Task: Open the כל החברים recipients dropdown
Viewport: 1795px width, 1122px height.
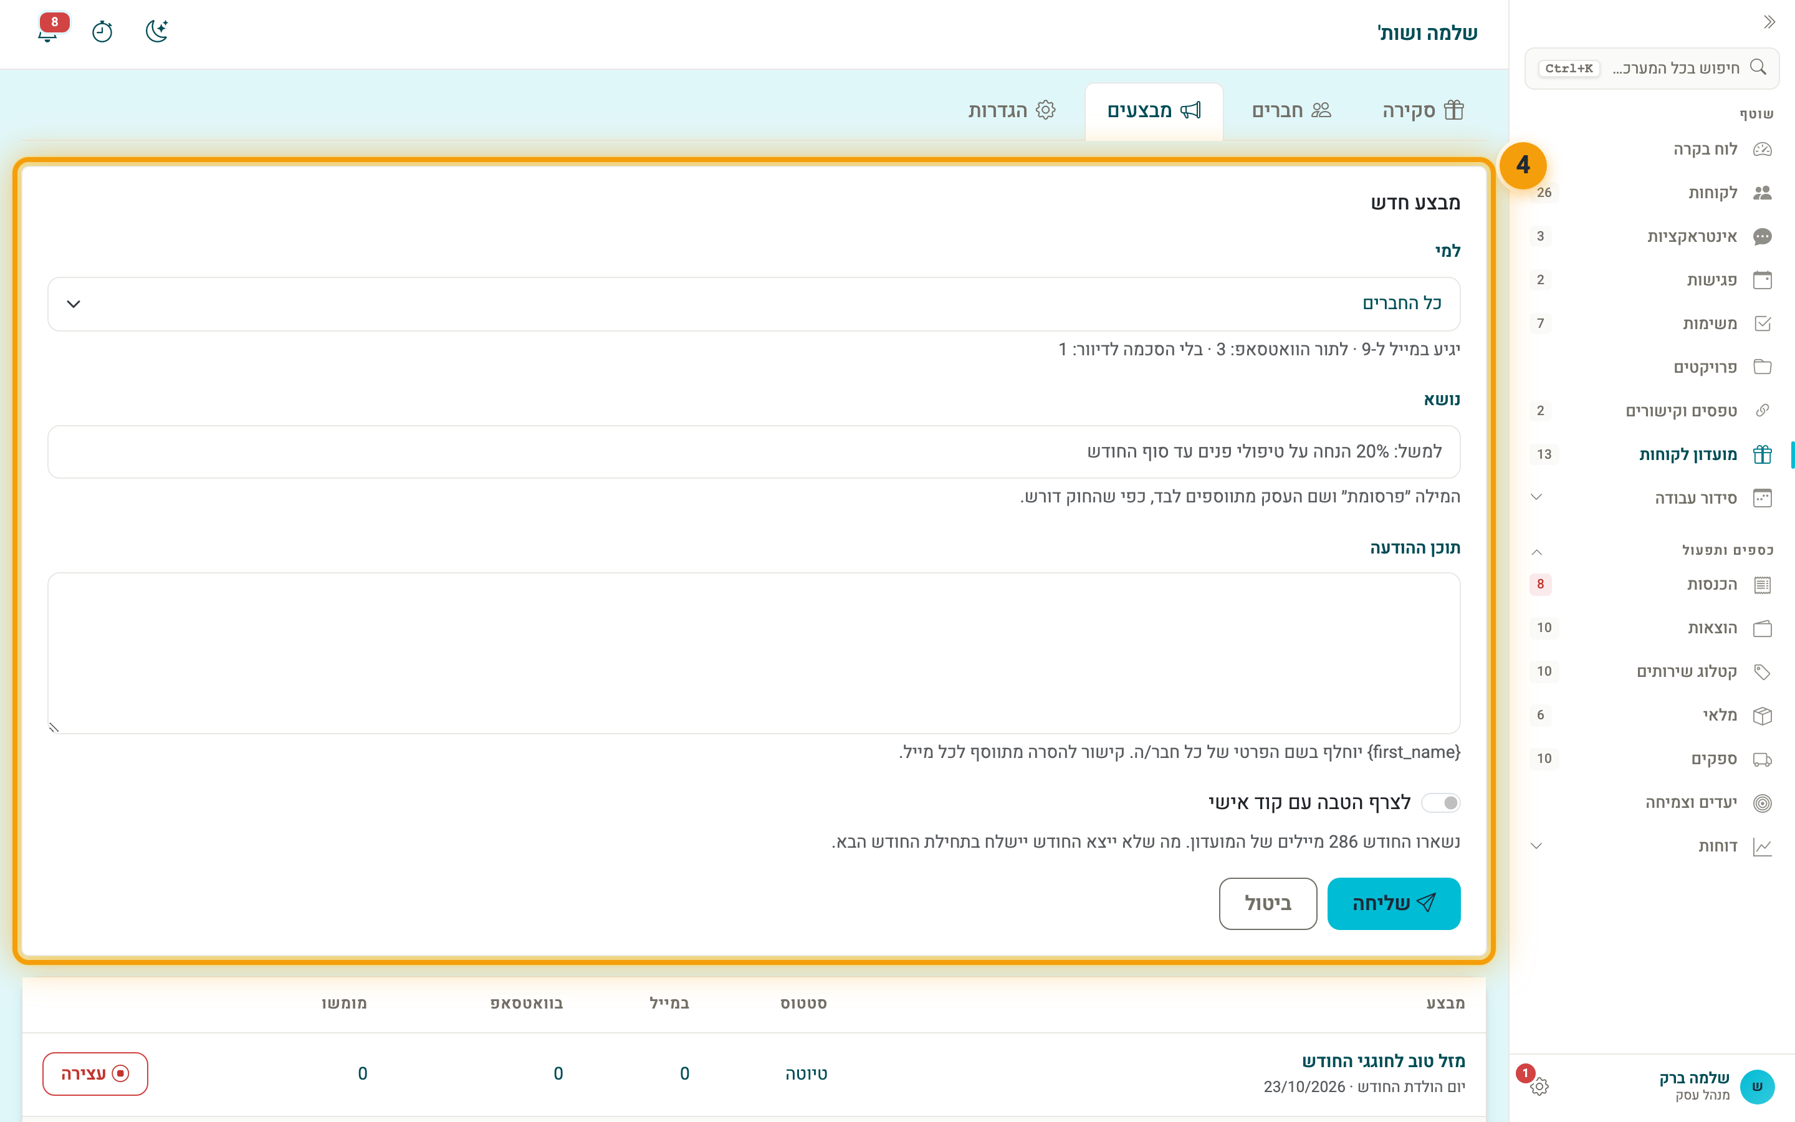Action: tap(754, 304)
